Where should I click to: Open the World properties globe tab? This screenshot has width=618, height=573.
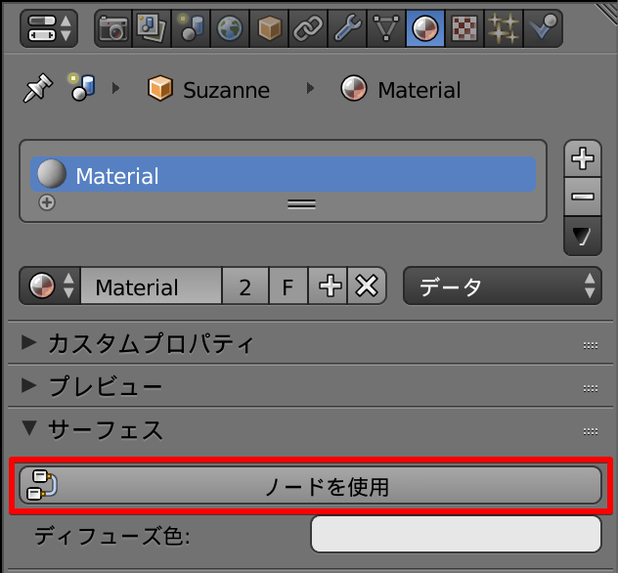tap(230, 28)
